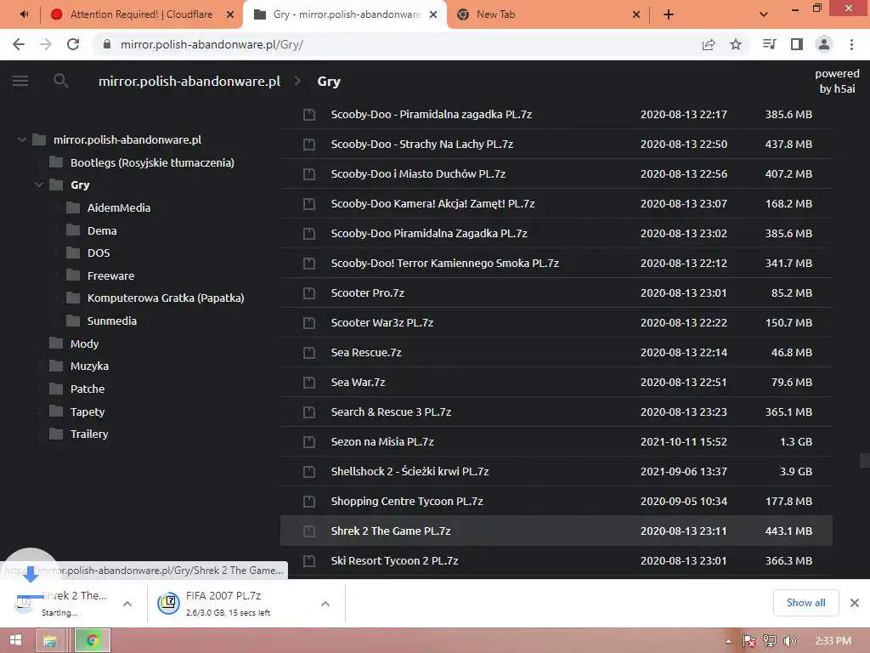
Task: Click Action Center flag icon in tray
Action: 749,641
